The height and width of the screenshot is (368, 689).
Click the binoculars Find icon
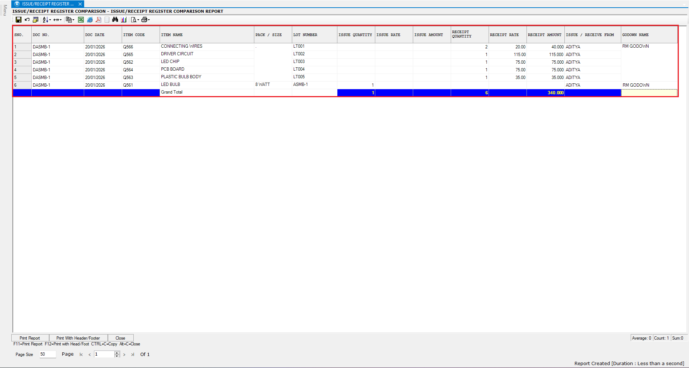(x=115, y=20)
